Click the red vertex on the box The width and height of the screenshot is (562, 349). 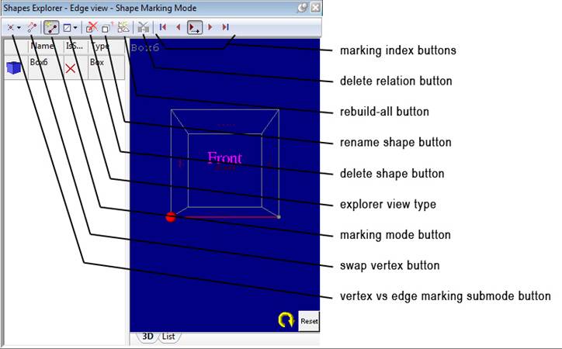tap(171, 217)
